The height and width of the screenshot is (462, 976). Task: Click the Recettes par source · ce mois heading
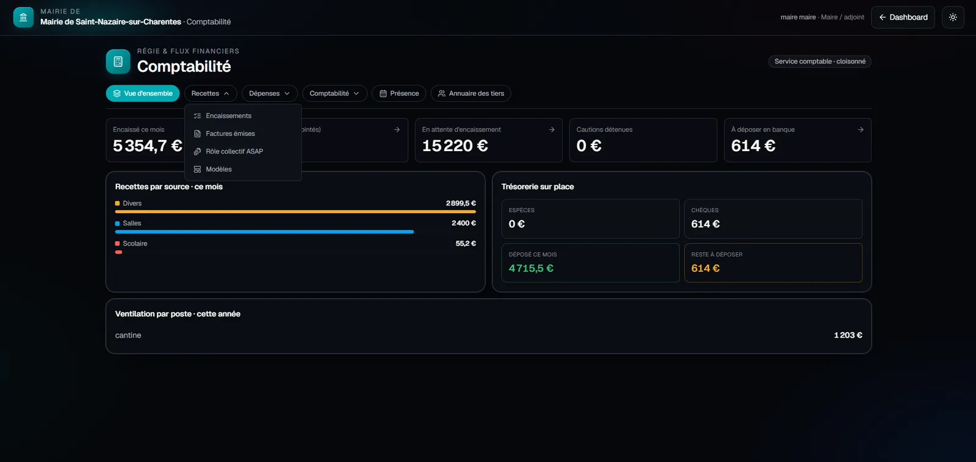point(169,187)
